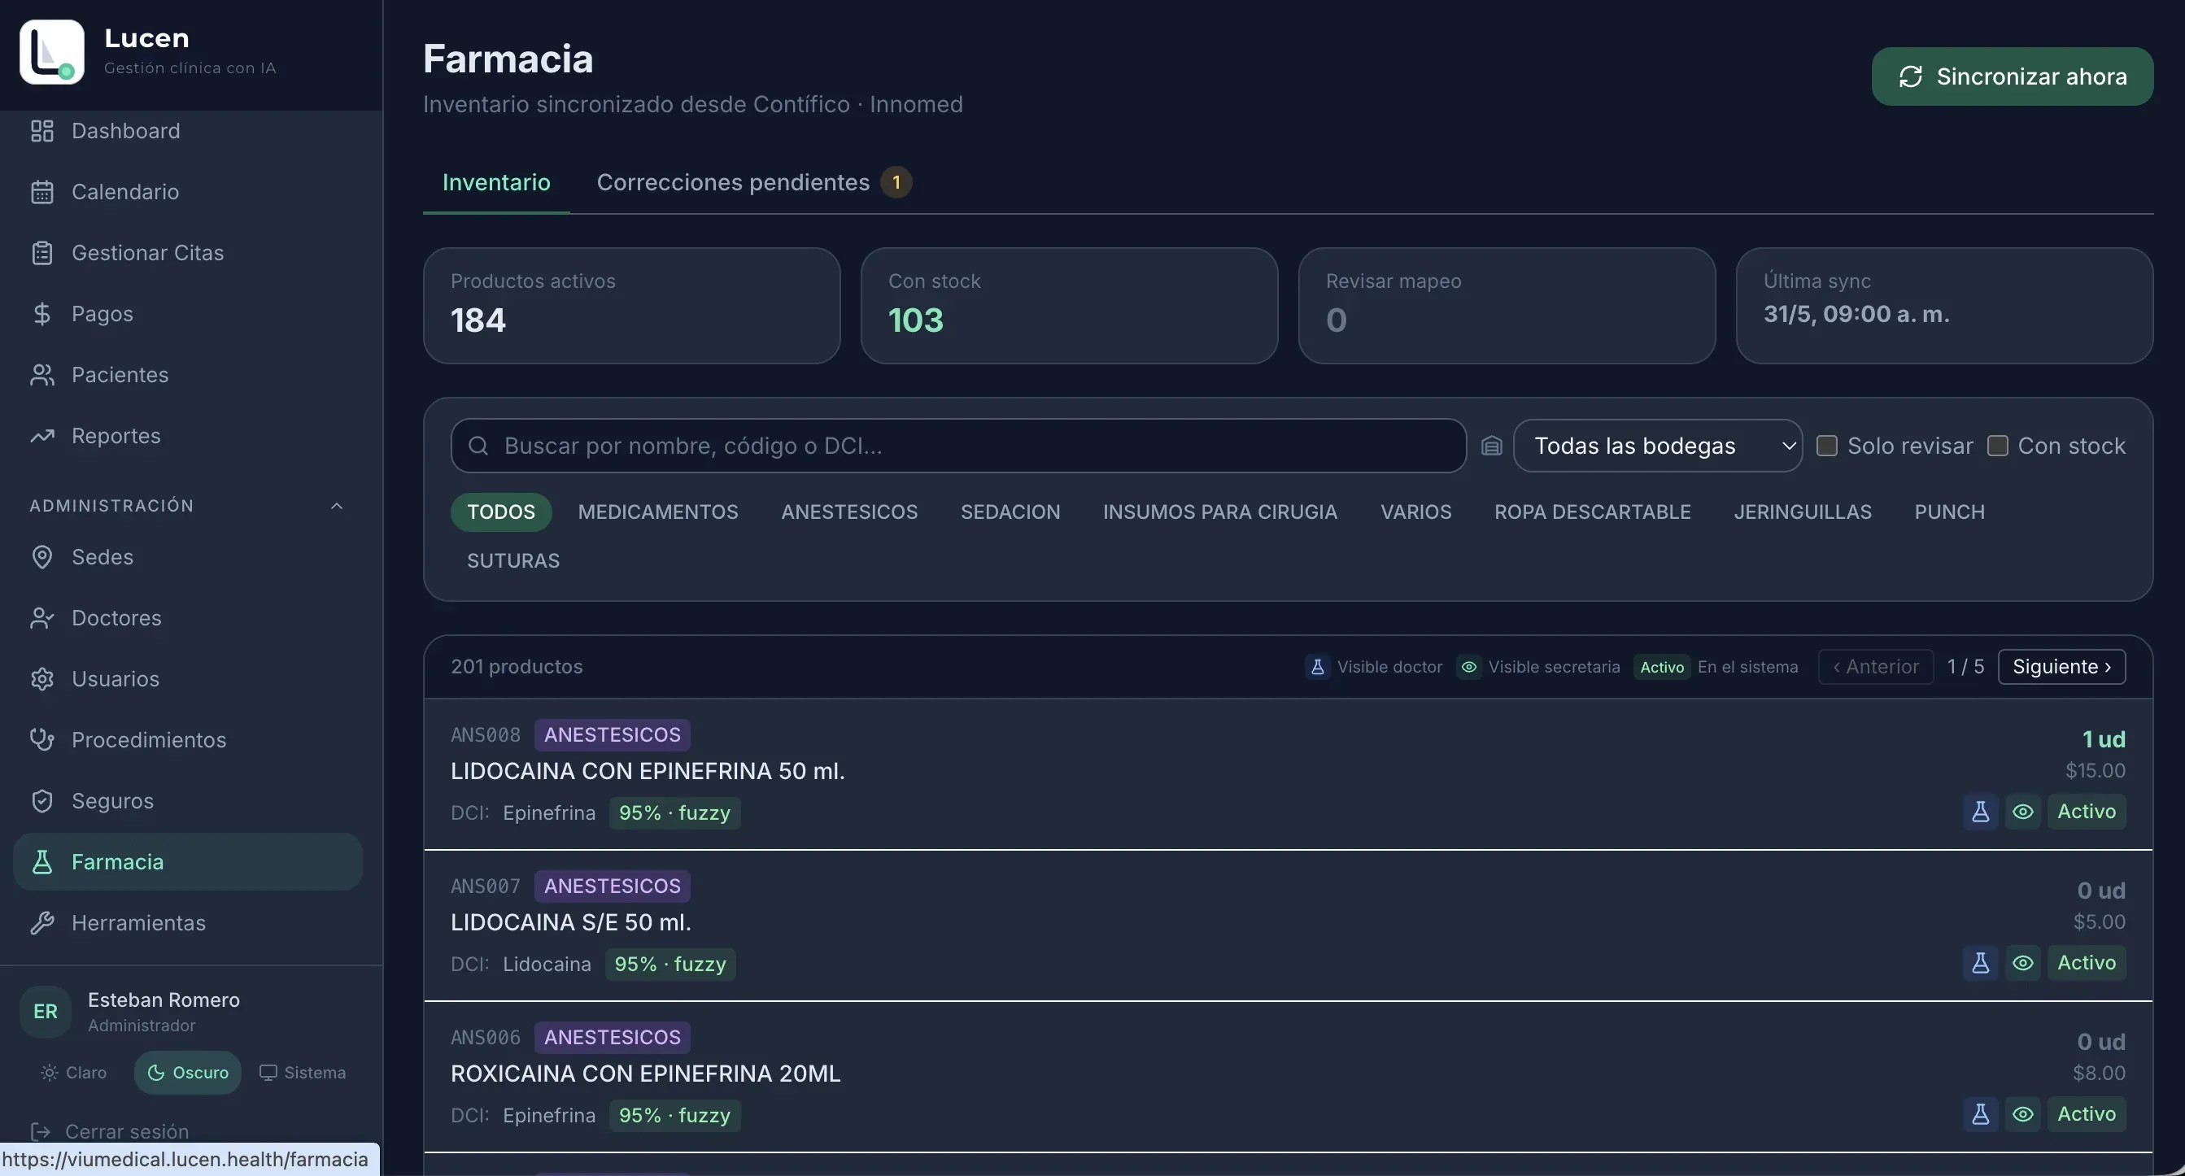Click the Calendario calendar icon
This screenshot has height=1176, width=2185.
pos(41,192)
